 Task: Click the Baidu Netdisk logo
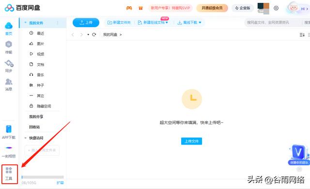(22, 8)
